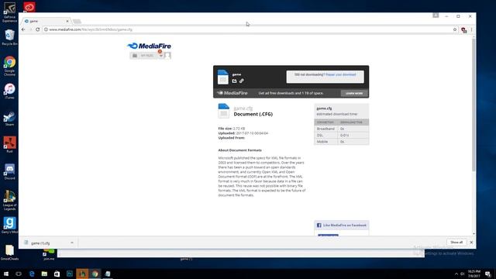The width and height of the screenshot is (496, 279).
Task: Open the red Adobe Creative Cloud desktop icon
Action: click(29, 7)
